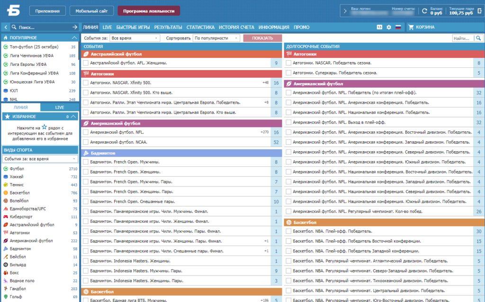Open the shopping cart Корзина icon

click(x=411, y=27)
